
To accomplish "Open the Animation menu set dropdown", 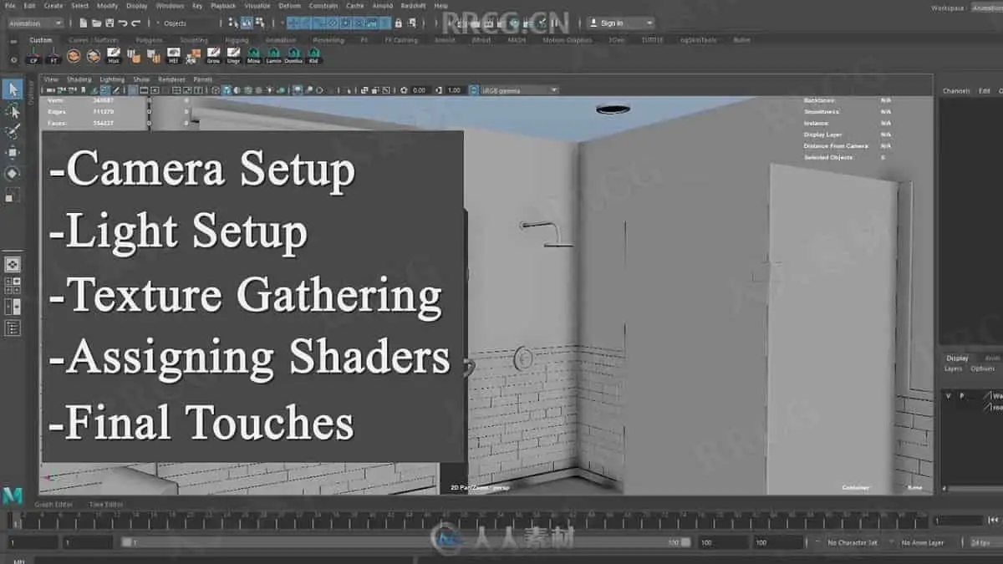I will click(x=34, y=23).
